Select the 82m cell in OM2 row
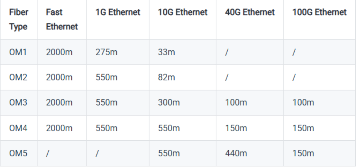The image size is (356, 167). tap(166, 77)
